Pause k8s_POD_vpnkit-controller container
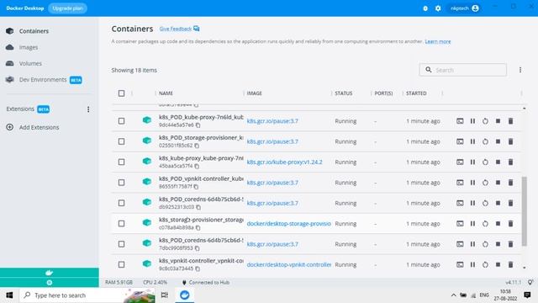 [x=472, y=183]
